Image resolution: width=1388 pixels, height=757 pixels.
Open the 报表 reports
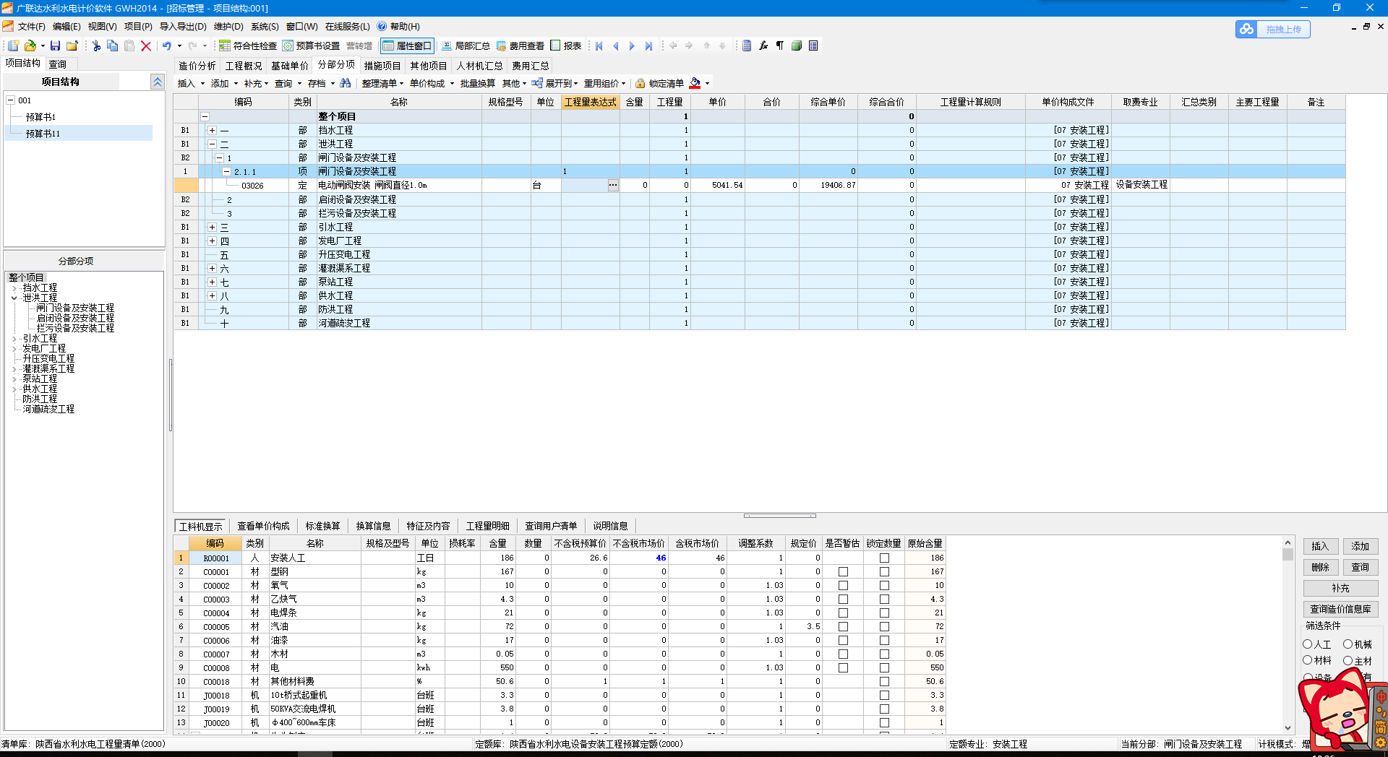coord(566,46)
